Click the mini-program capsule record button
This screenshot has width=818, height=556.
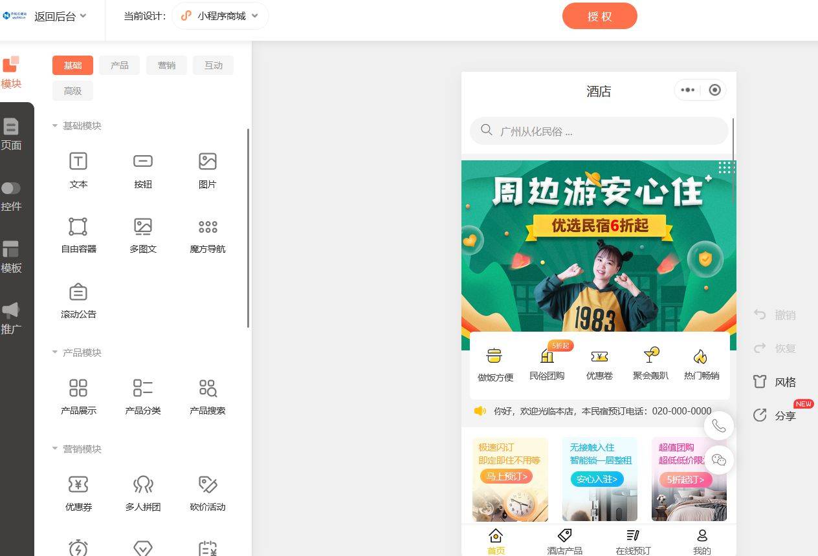(x=714, y=91)
